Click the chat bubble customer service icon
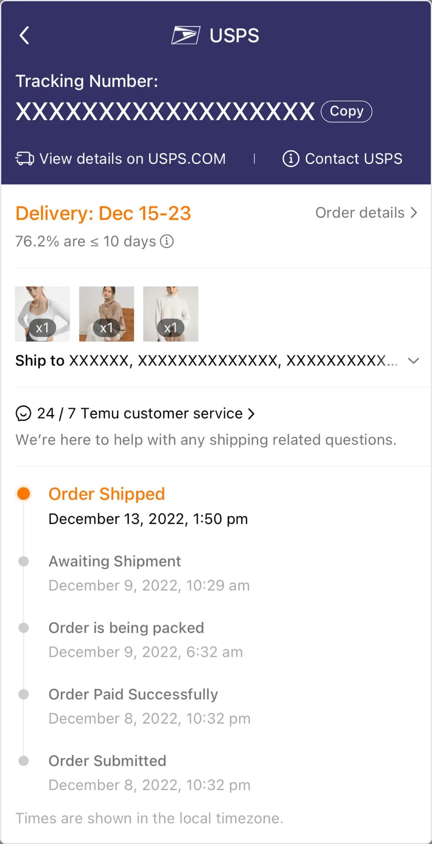The width and height of the screenshot is (432, 844). (x=24, y=413)
